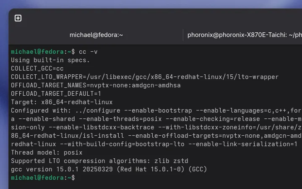Switch to the michael@fedora:~ tab
This screenshot has height=189, width=302.
[x=96, y=35]
